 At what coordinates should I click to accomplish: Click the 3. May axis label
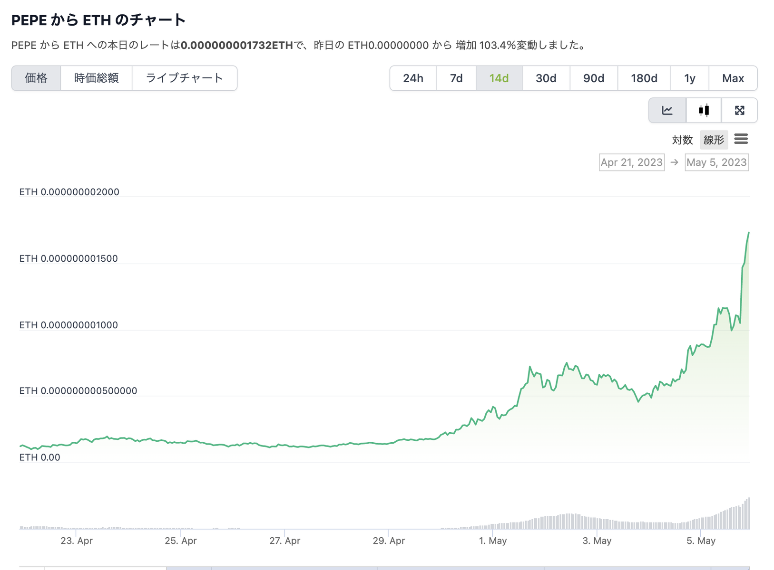point(597,541)
